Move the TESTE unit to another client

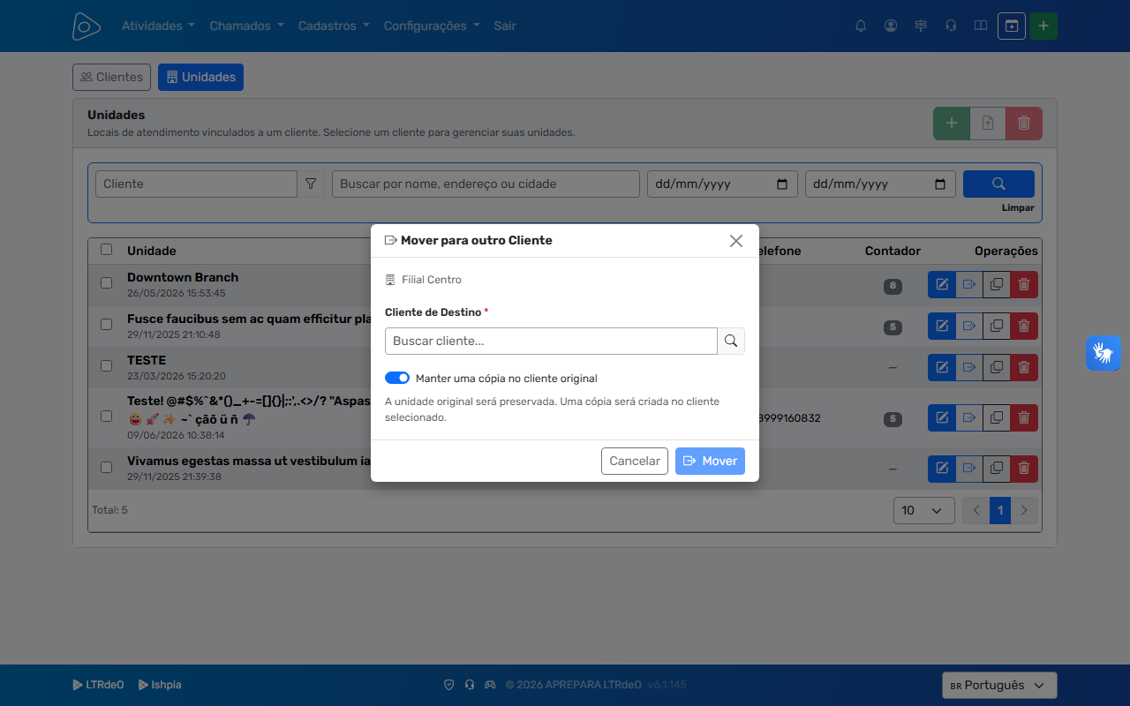tap(969, 367)
